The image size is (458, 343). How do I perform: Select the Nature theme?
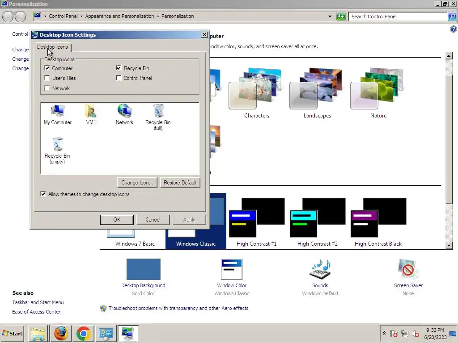[378, 93]
